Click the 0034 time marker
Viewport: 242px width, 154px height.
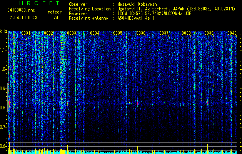(x=95, y=33)
